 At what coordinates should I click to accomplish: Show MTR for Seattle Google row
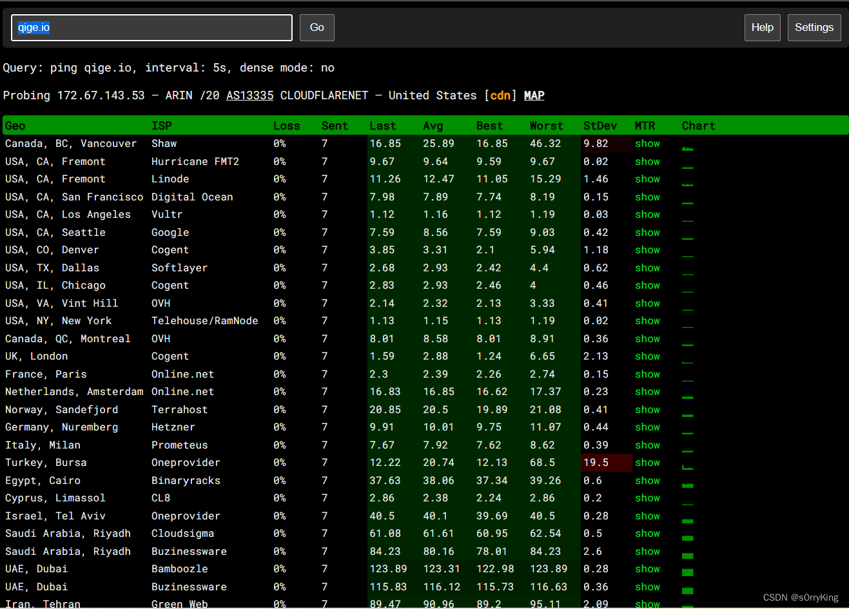pyautogui.click(x=647, y=233)
